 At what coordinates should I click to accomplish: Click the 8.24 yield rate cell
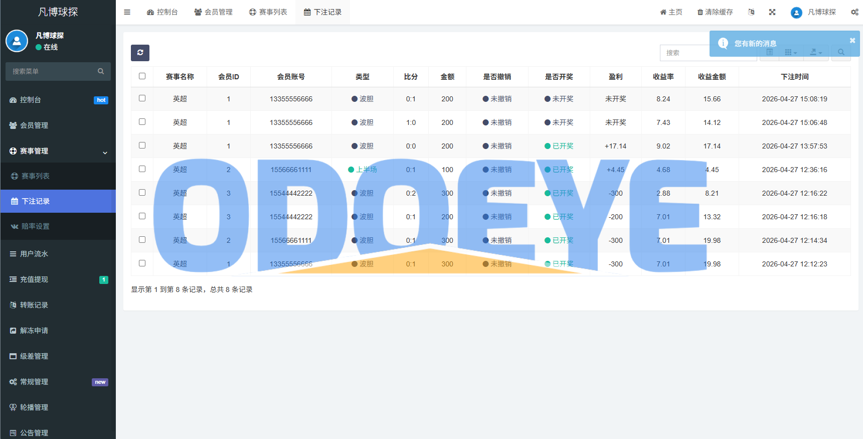[663, 99]
